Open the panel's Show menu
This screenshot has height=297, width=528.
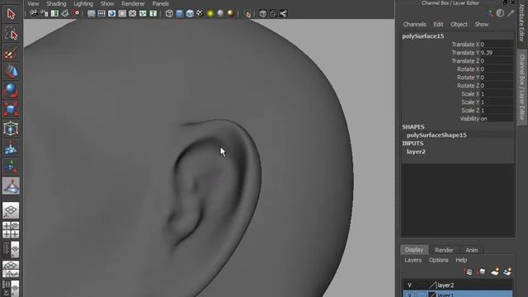[107, 3]
